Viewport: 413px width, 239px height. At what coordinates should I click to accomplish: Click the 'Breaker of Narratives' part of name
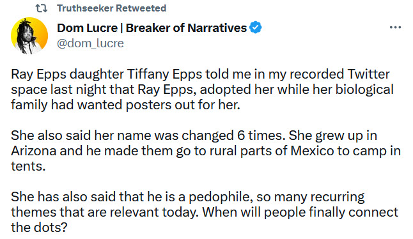tap(186, 27)
